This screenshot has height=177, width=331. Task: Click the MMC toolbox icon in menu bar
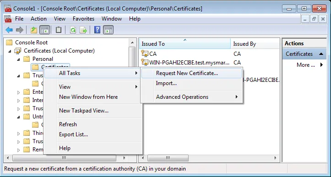pyautogui.click(x=8, y=19)
